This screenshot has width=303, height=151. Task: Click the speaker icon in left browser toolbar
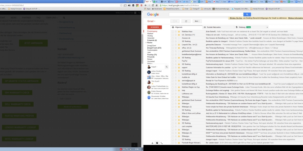click(x=129, y=5)
